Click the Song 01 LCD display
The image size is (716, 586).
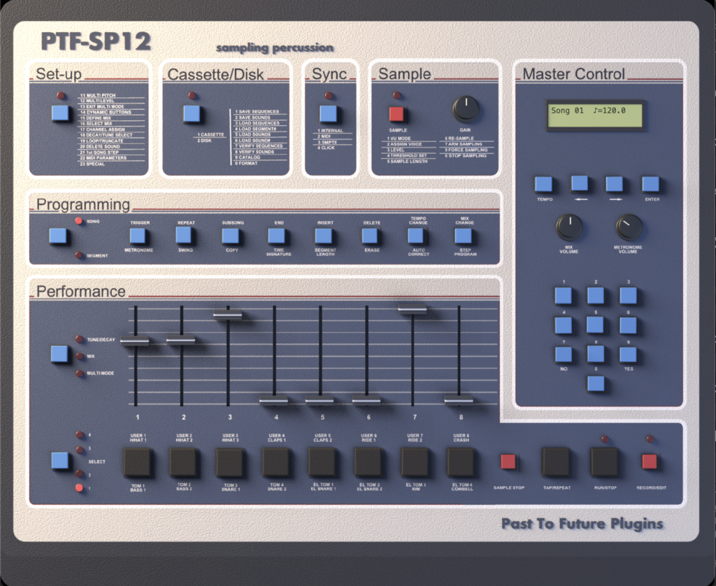tap(596, 115)
